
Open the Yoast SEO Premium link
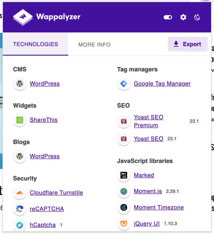[149, 121]
